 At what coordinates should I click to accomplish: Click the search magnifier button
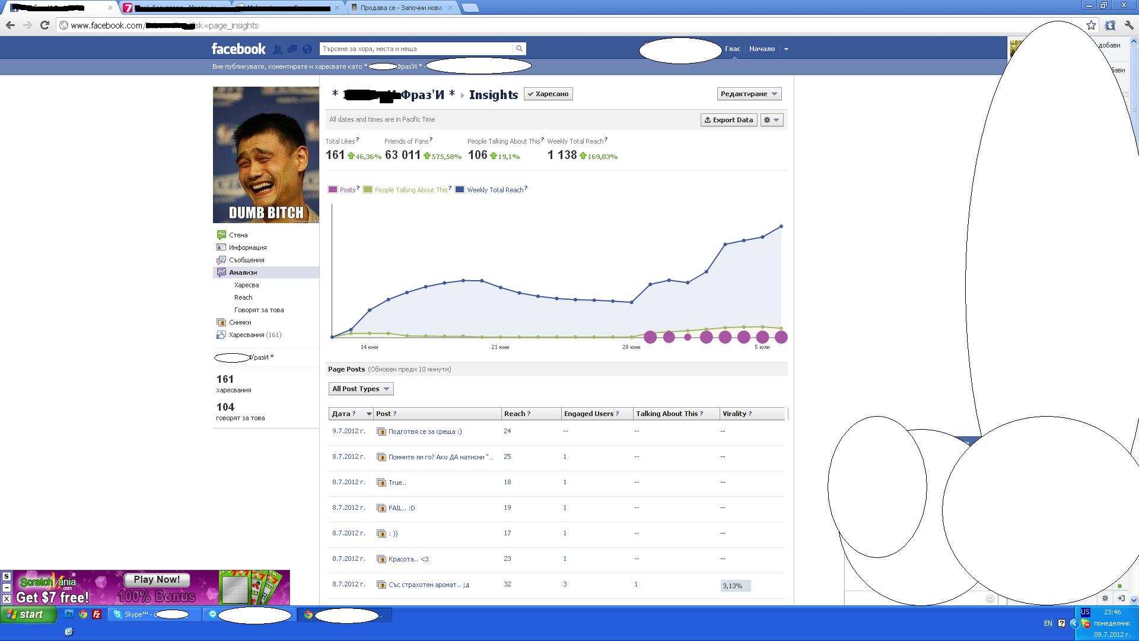519,49
